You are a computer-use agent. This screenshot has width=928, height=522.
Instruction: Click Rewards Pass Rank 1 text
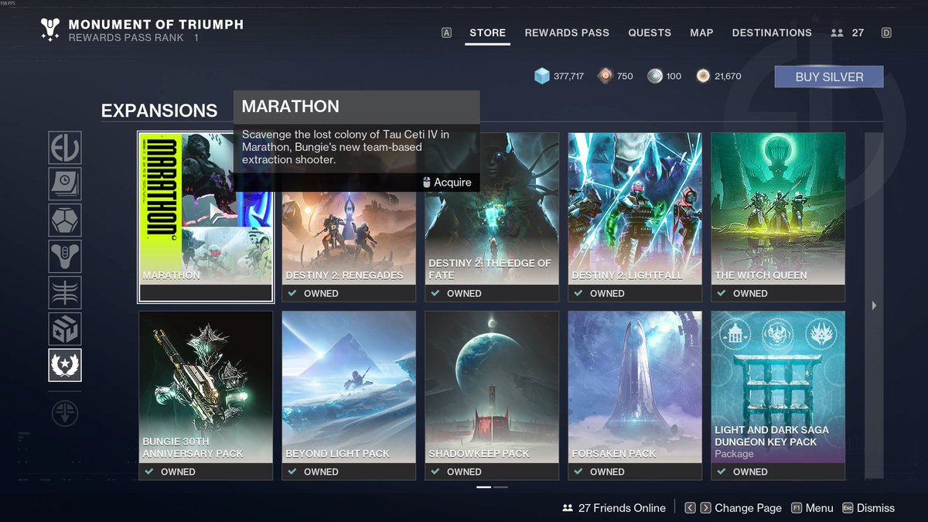coord(133,38)
